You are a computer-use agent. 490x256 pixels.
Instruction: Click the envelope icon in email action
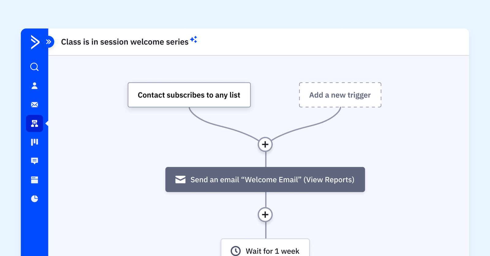click(180, 180)
